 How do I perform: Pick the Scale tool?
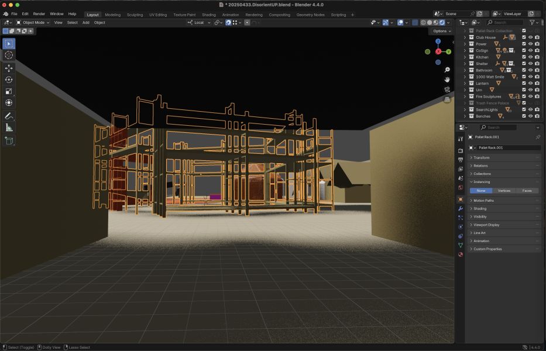[9, 91]
